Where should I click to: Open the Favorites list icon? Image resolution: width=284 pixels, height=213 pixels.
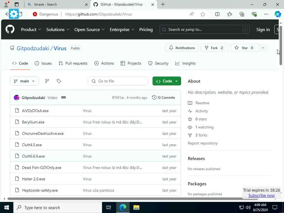point(229,14)
